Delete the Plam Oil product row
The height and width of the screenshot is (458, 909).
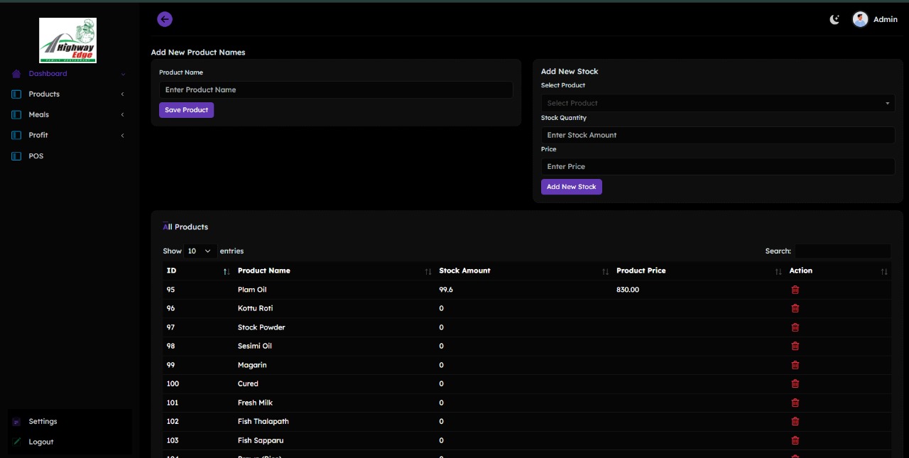coord(795,290)
